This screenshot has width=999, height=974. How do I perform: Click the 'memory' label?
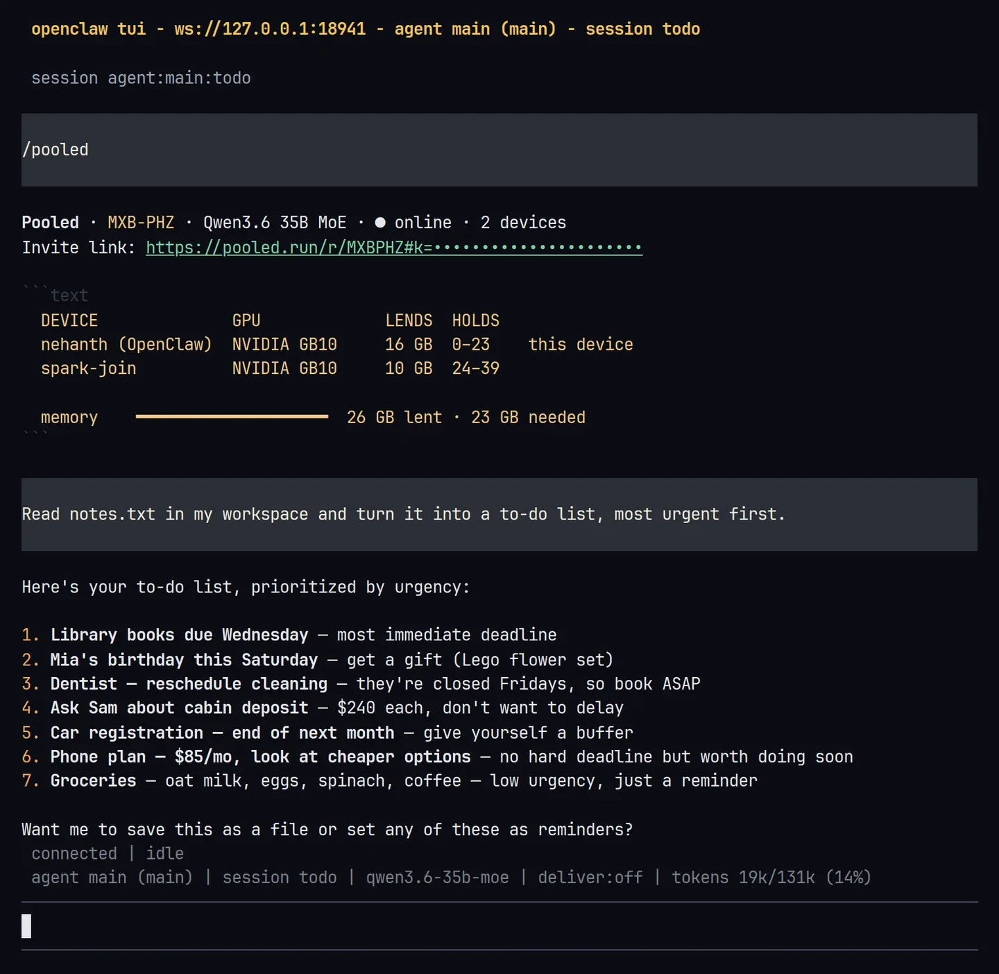coord(69,418)
